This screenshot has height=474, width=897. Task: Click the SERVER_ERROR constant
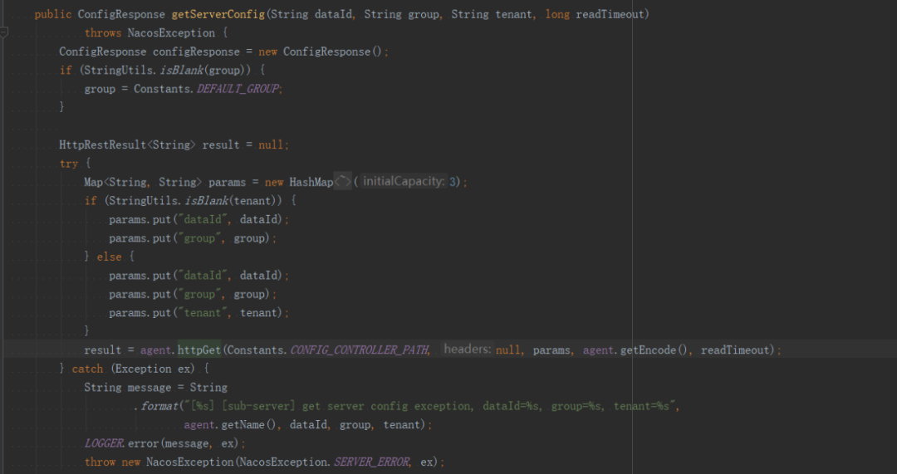pyautogui.click(x=372, y=462)
